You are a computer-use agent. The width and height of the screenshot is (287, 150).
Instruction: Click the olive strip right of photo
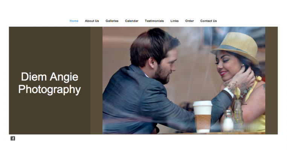coord(272,80)
